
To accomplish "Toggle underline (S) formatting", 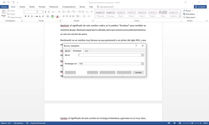I will click(32, 16).
